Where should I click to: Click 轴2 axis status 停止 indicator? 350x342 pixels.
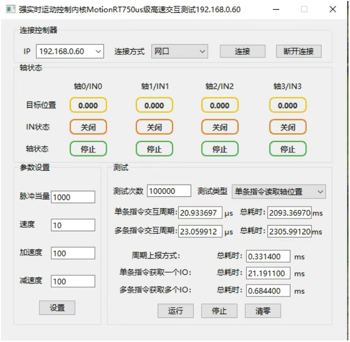click(220, 149)
